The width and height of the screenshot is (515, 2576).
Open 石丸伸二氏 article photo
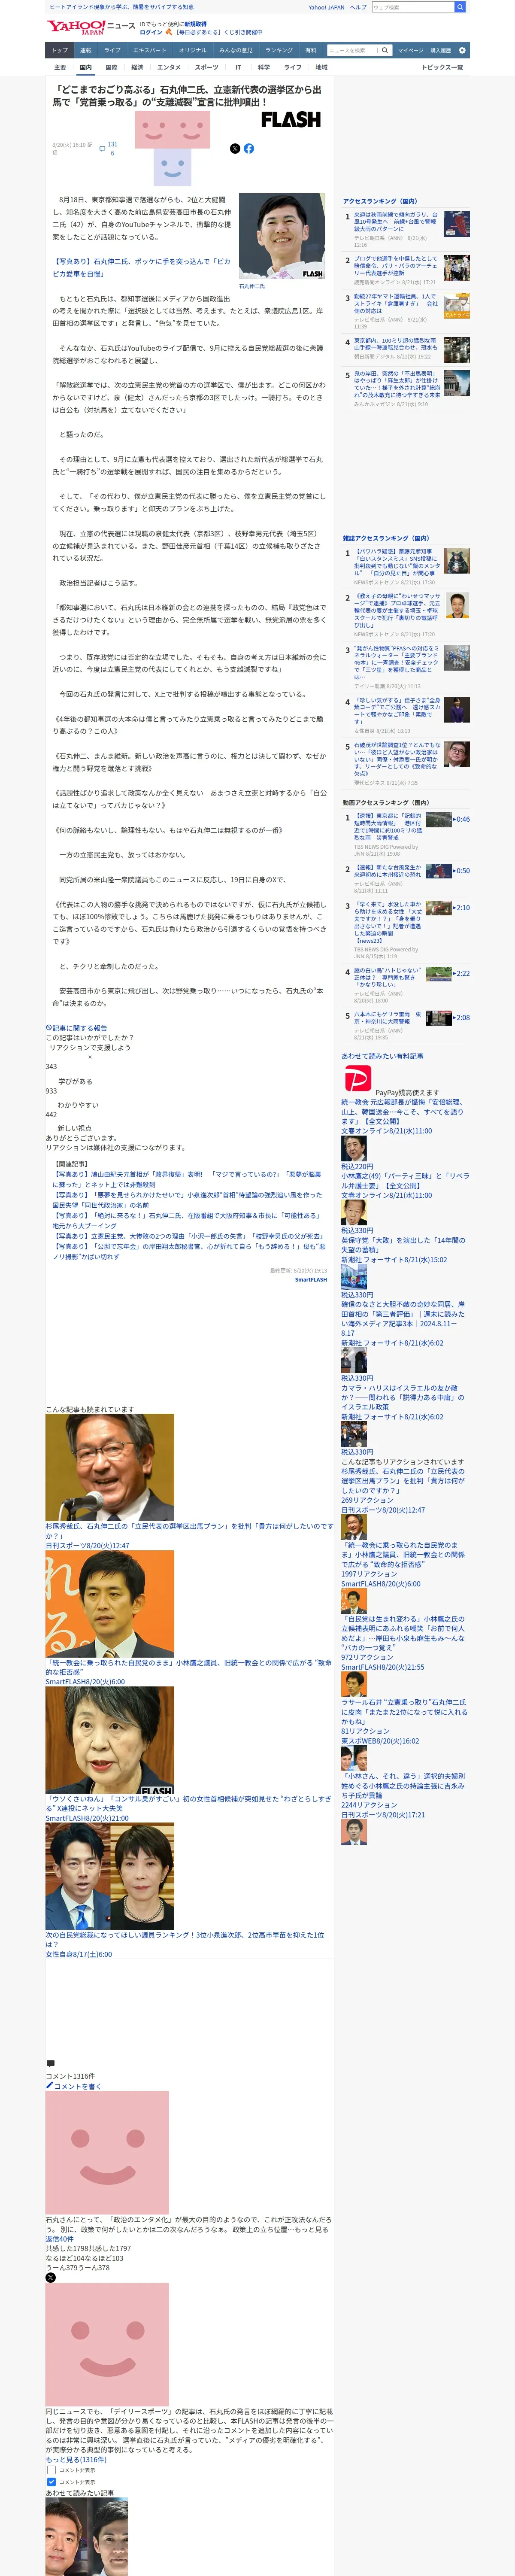point(281,236)
